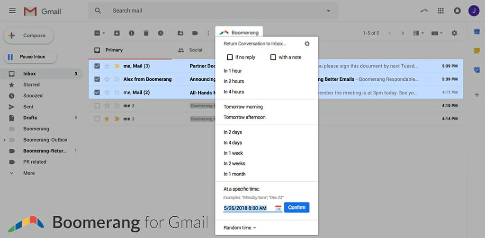Open Google Keep side panel icon
The height and width of the screenshot is (238, 485).
(x=476, y=51)
